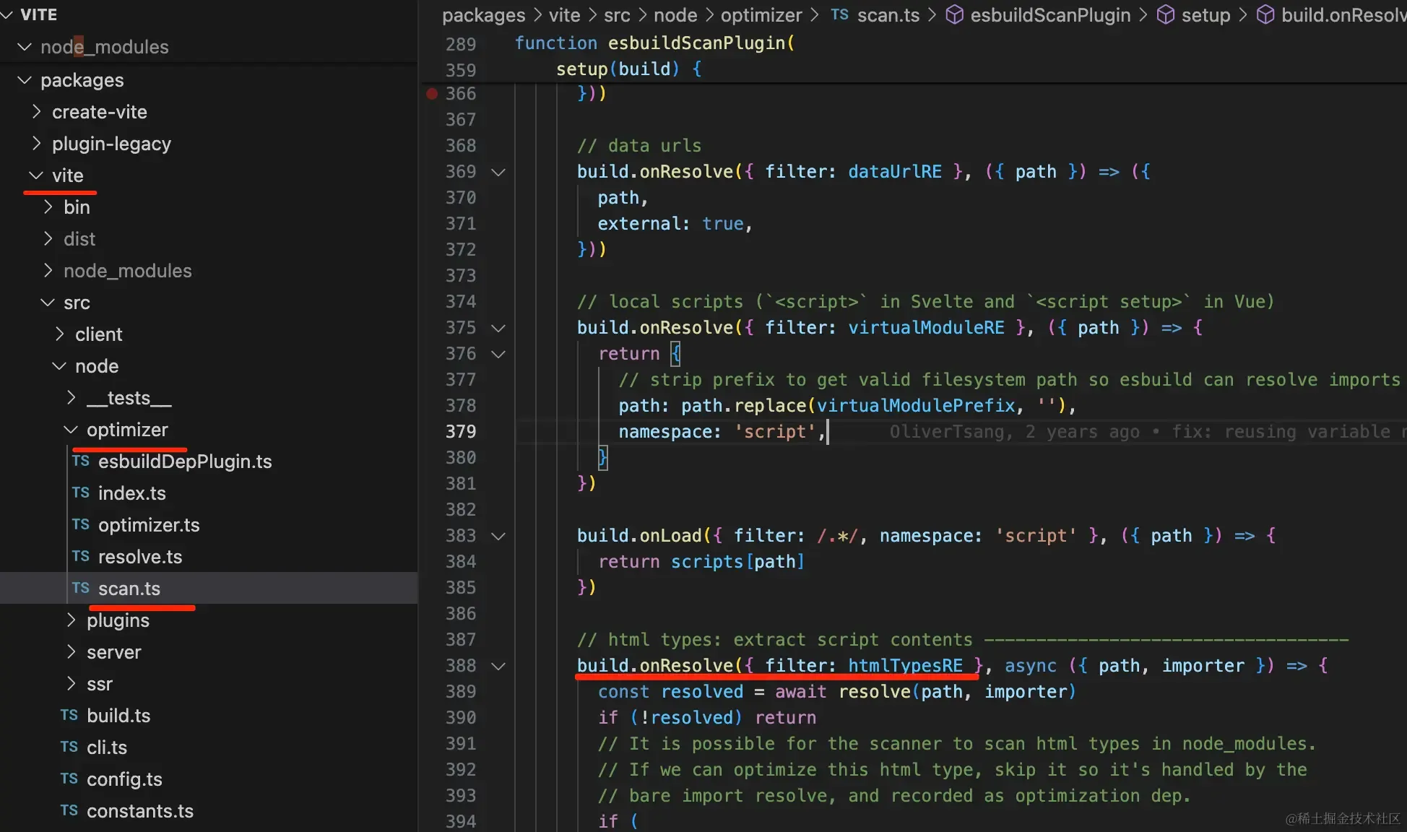This screenshot has width=1407, height=832.
Task: Click the optimizer breadcrumb segment
Action: 761,15
